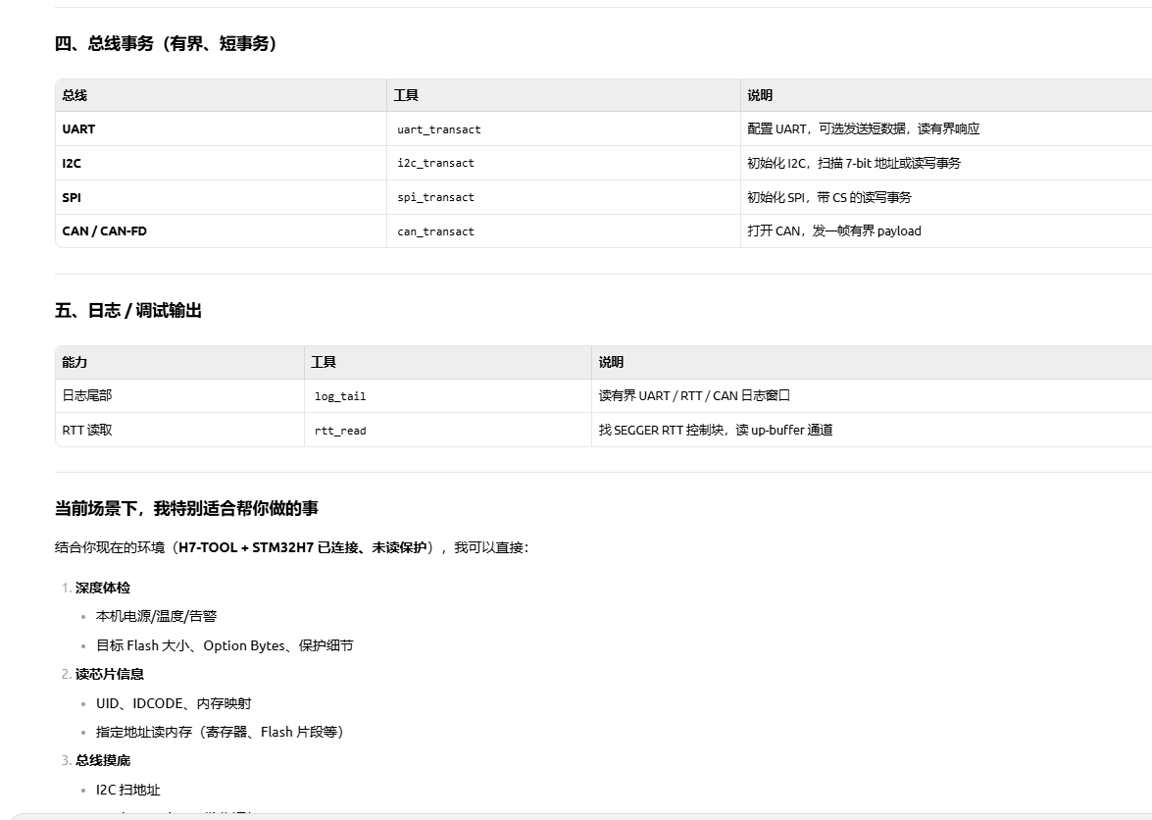Click the 深度体检 list item
Image resolution: width=1152 pixels, height=820 pixels.
tap(102, 588)
